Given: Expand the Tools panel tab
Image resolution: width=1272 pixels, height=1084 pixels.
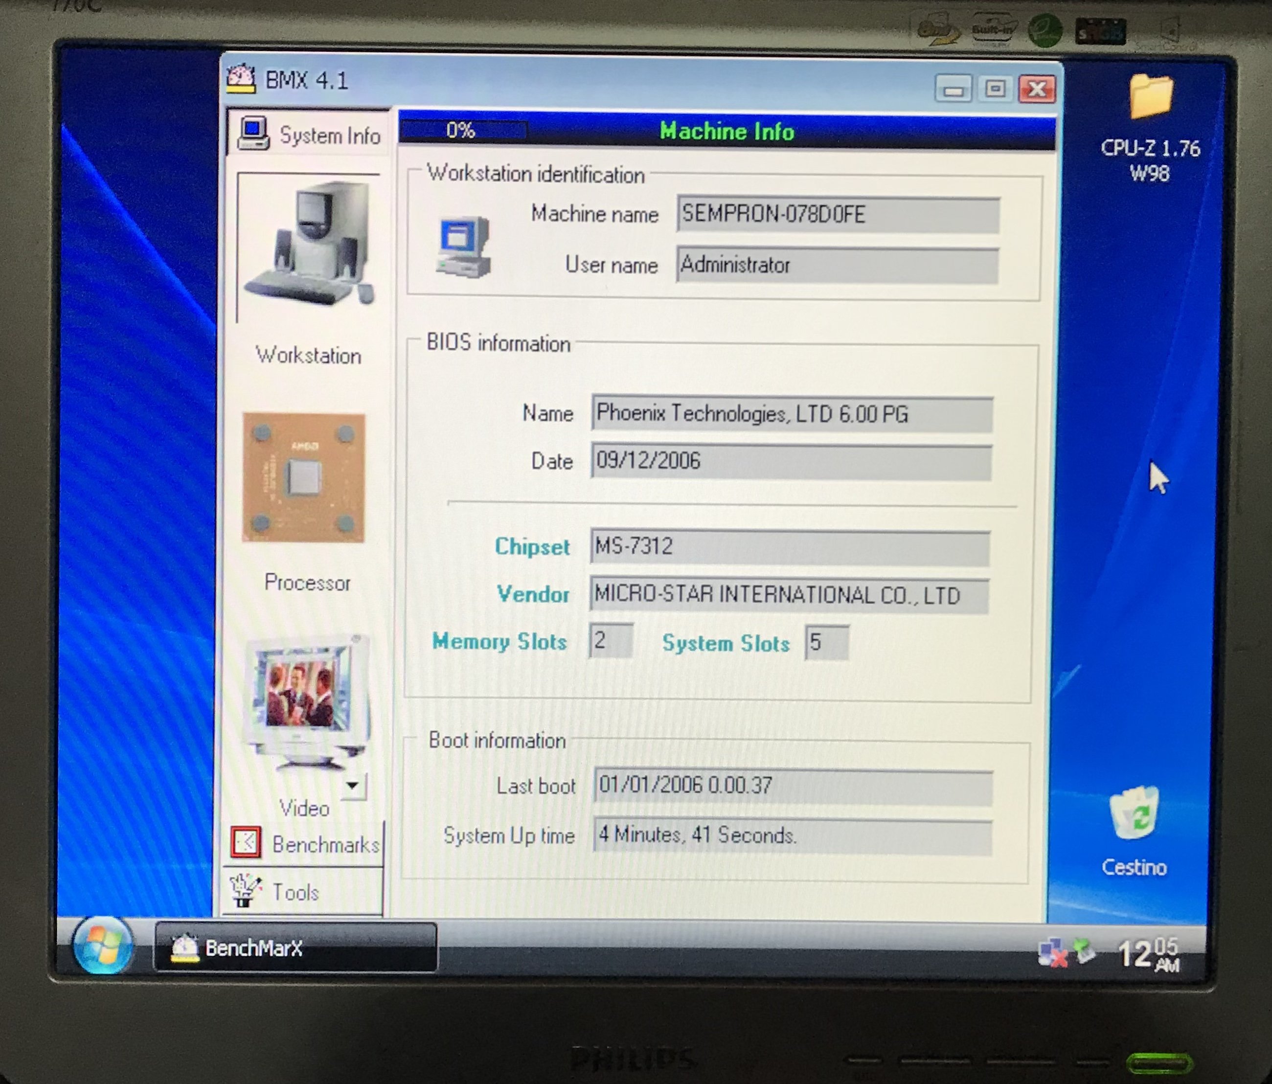Looking at the screenshot, I should point(296,892).
